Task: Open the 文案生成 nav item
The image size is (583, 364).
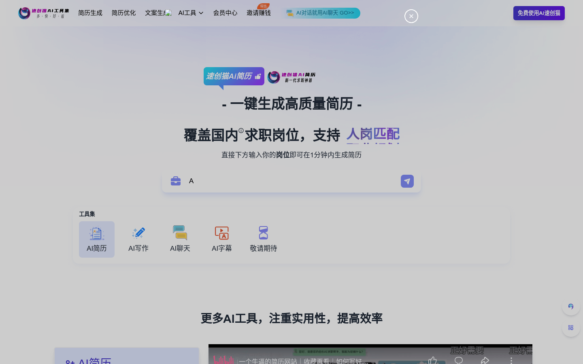Action: [x=157, y=13]
